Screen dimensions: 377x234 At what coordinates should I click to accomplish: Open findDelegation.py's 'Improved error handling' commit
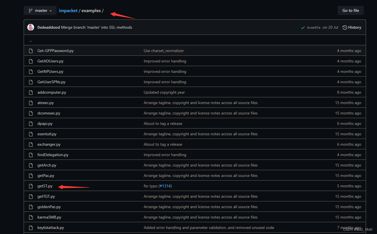click(x=165, y=155)
